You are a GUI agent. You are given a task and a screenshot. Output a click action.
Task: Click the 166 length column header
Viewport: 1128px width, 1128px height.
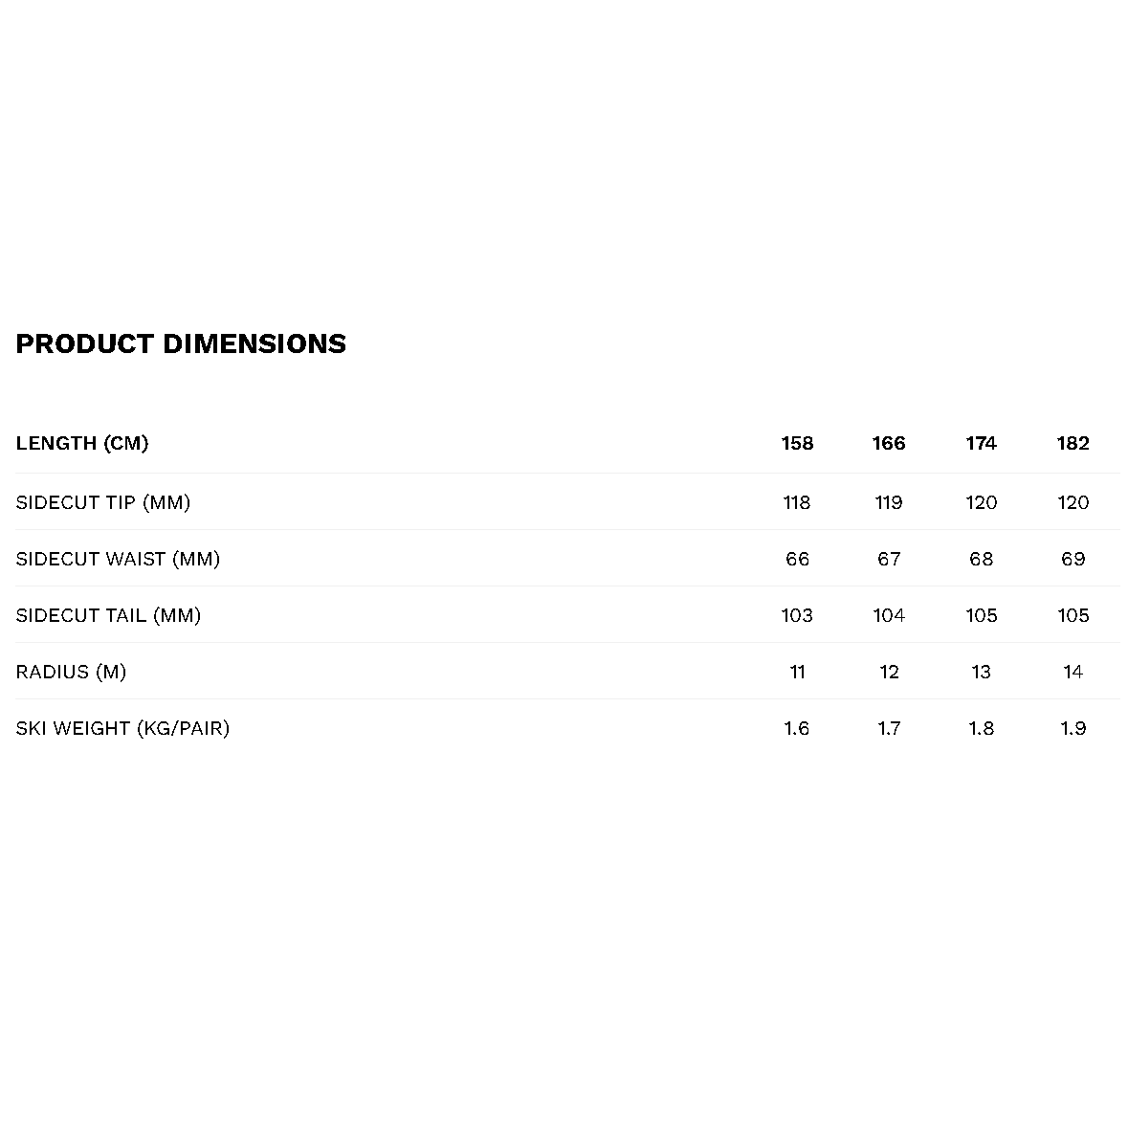[x=889, y=443]
